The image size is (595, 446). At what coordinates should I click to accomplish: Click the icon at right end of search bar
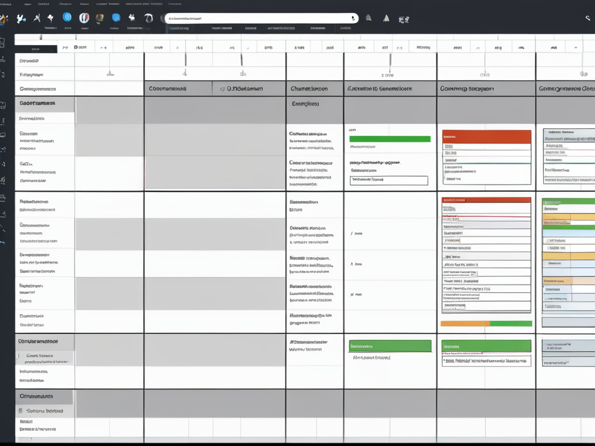351,18
